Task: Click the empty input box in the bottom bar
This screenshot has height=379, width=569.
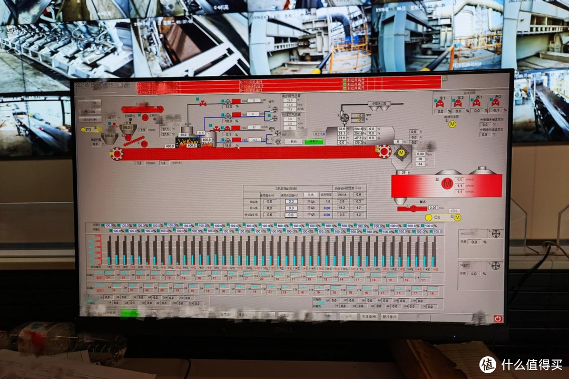Action: click(424, 318)
